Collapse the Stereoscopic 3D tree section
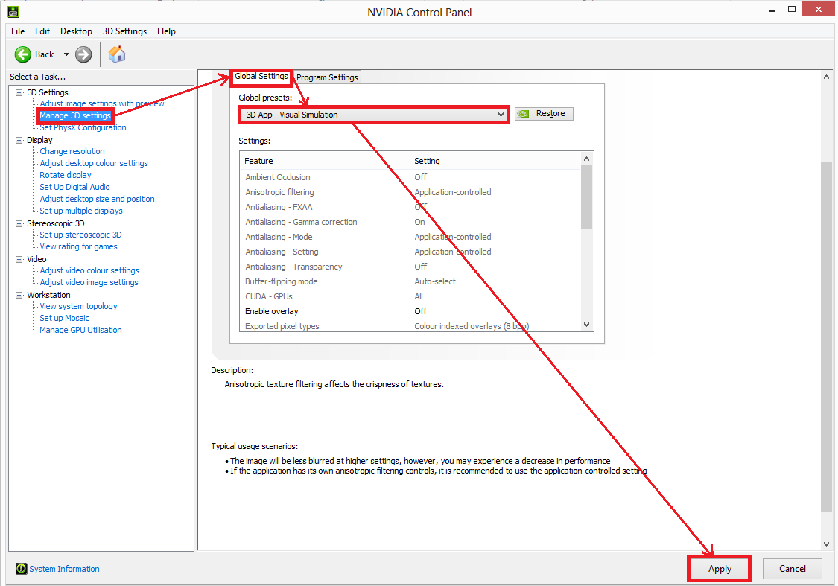The width and height of the screenshot is (838, 586). click(18, 223)
